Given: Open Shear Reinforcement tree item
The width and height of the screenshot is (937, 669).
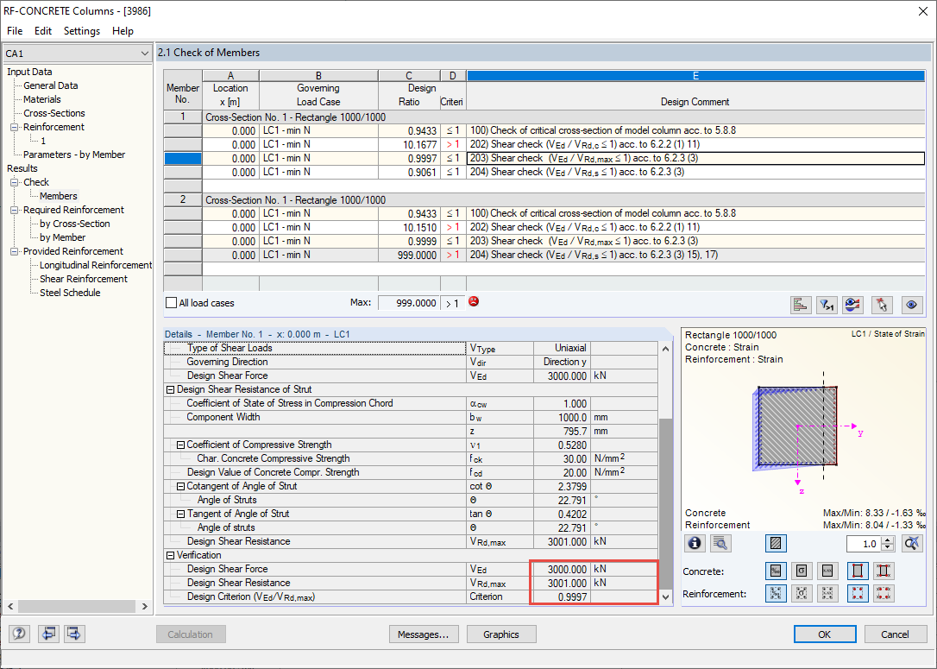Looking at the screenshot, I should pyautogui.click(x=83, y=279).
